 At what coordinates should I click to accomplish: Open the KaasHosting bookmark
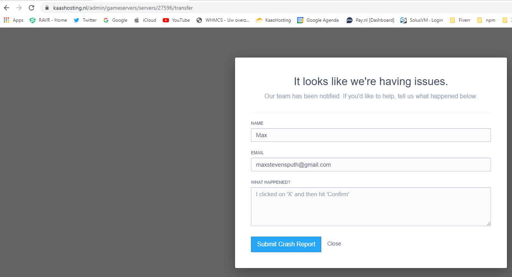[x=273, y=20]
